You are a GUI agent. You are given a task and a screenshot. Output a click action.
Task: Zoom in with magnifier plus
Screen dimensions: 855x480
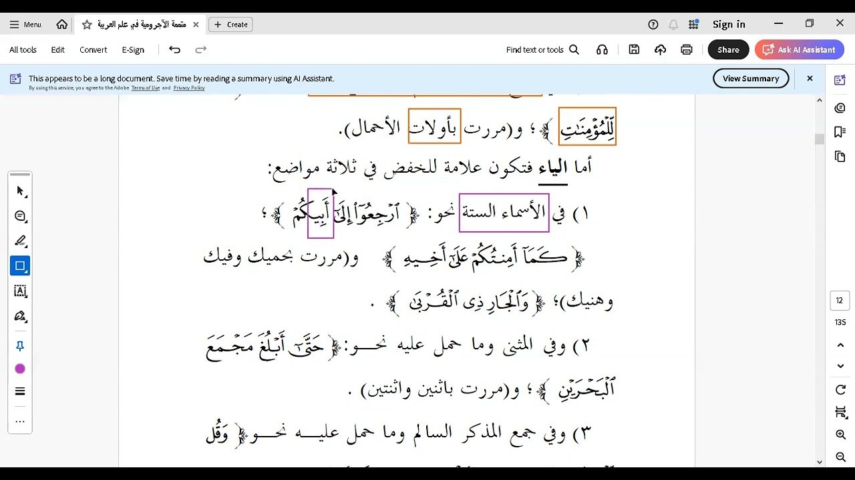[x=840, y=435]
